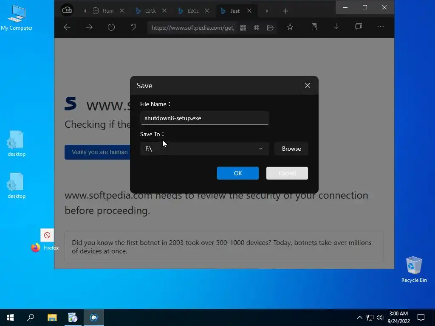Click the multi-window toolbar icon
Screen dimensions: 435x326
(x=359, y=27)
